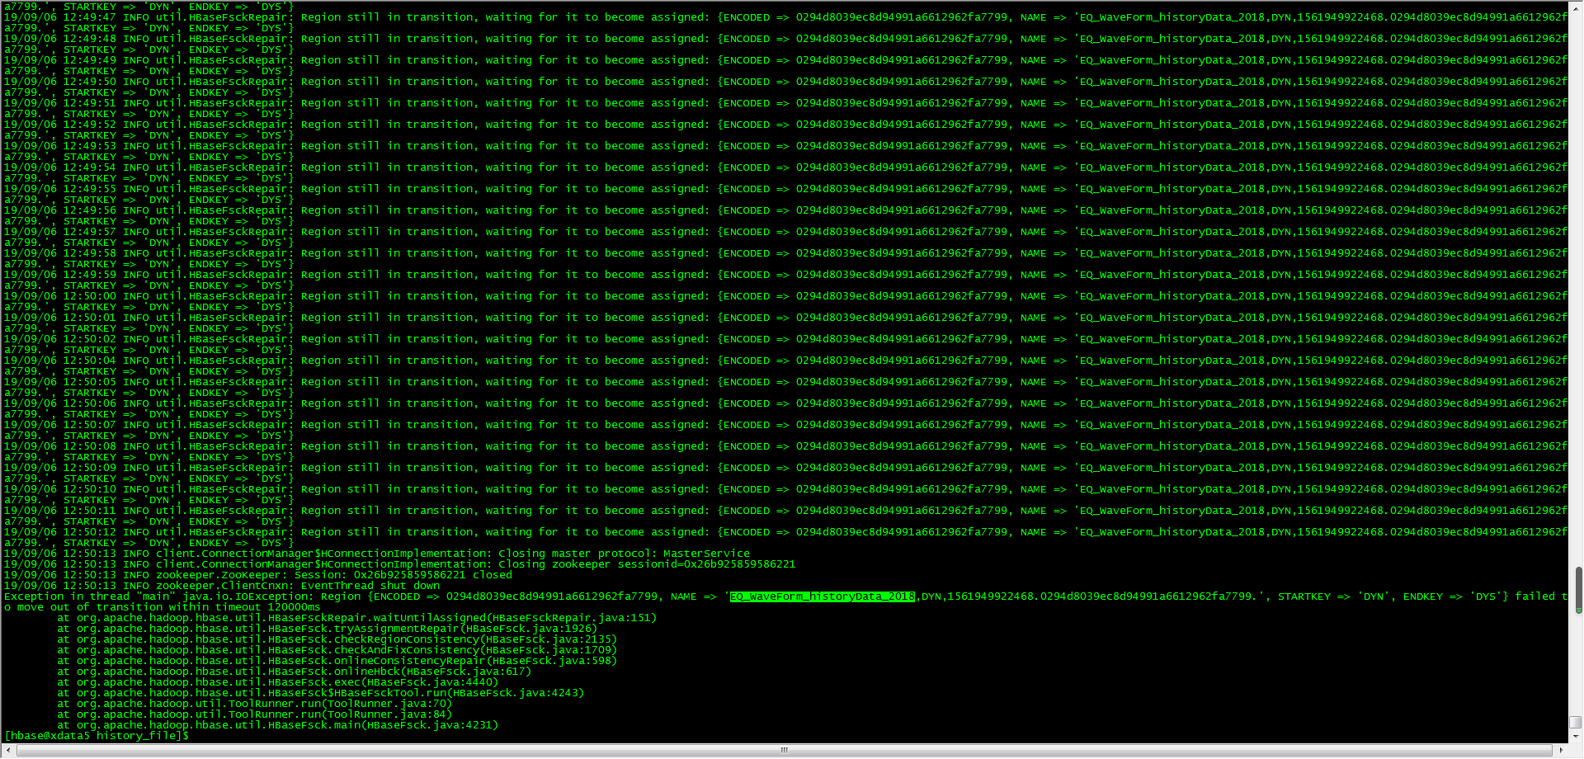Click the highlighted text EQ_WaveForm_historyData_2018
This screenshot has width=1584, height=759.
pyautogui.click(x=823, y=596)
